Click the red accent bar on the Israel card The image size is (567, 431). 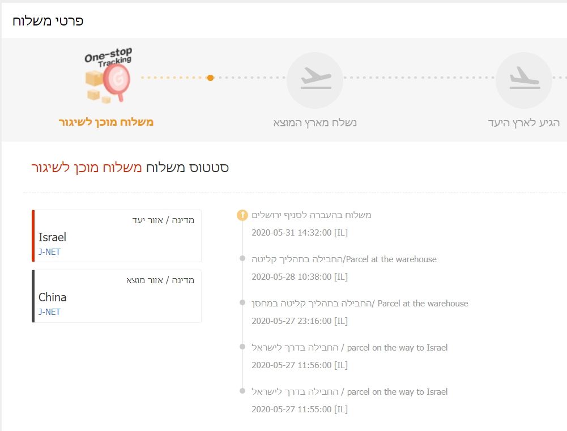pos(33,236)
